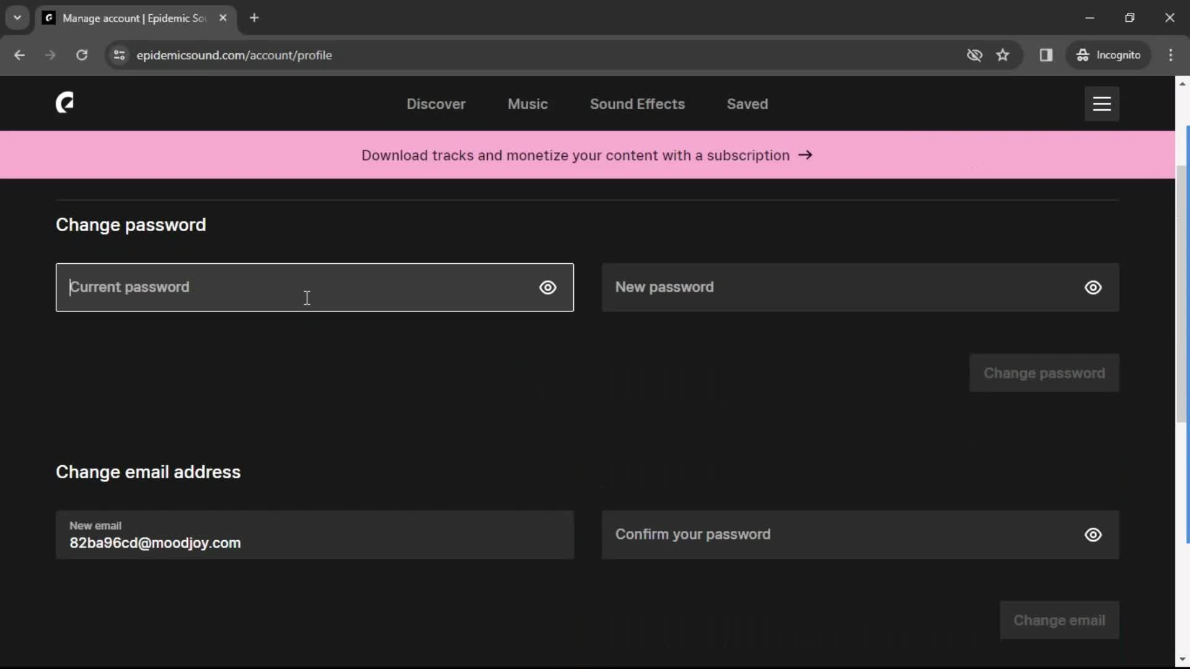The height and width of the screenshot is (669, 1190).
Task: Click the Change password button
Action: tap(1044, 374)
